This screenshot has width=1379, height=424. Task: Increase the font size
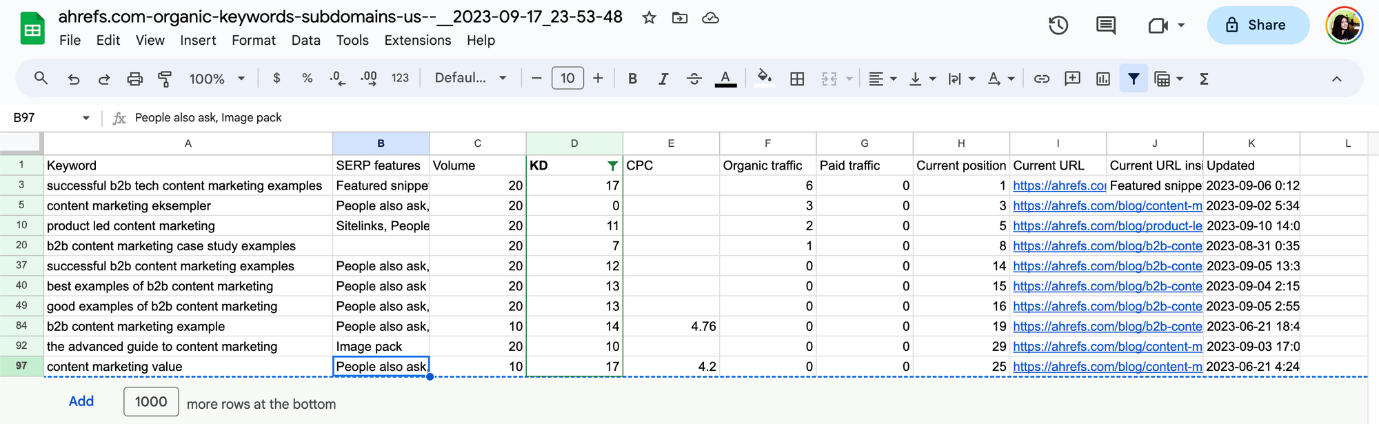point(598,79)
